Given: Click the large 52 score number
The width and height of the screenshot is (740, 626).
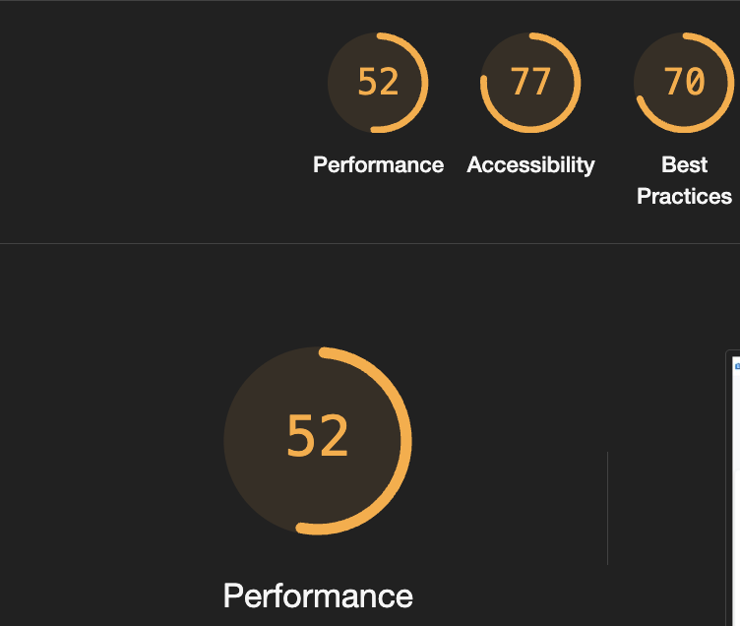Looking at the screenshot, I should coord(318,436).
